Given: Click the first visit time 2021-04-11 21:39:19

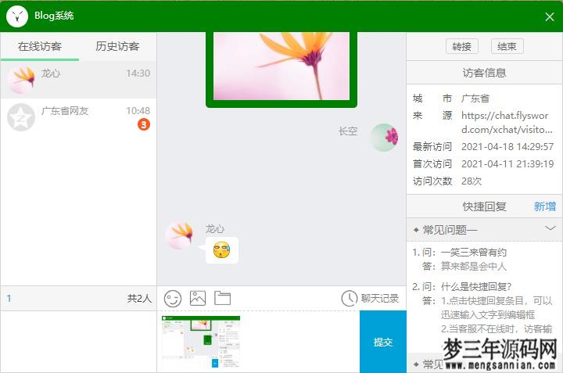Looking at the screenshot, I should (507, 163).
